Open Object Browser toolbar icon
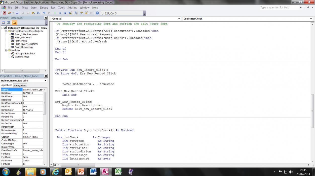The width and height of the screenshot is (315, 176). pos(86,13)
